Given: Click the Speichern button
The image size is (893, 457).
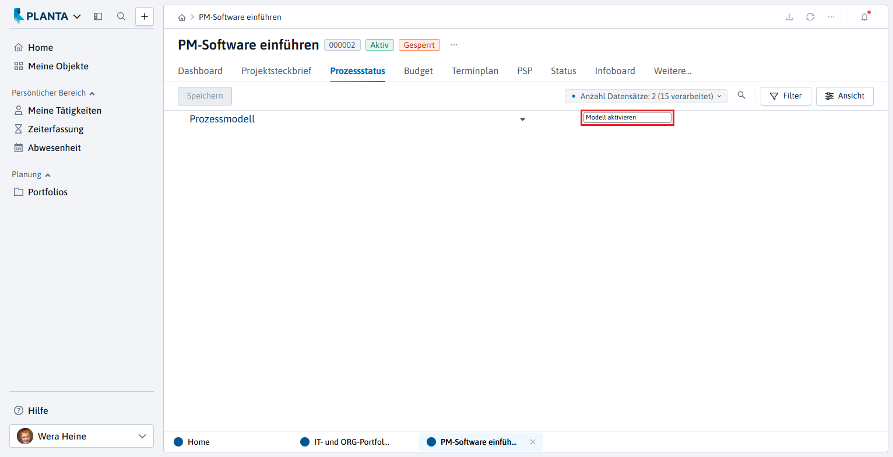Looking at the screenshot, I should point(205,96).
